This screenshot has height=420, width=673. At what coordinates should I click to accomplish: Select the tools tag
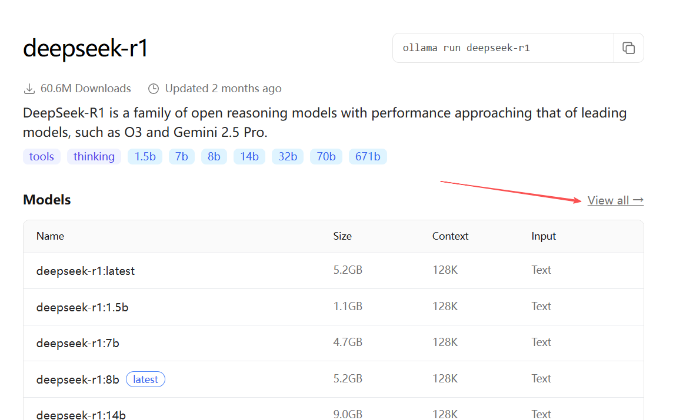pos(42,156)
